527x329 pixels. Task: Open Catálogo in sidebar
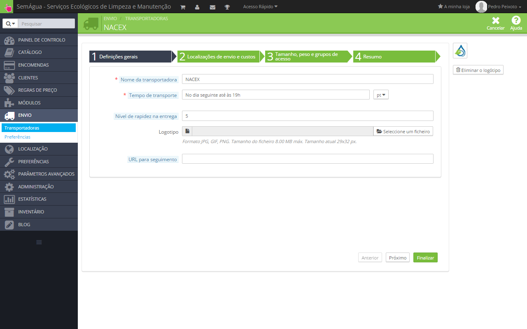(39, 52)
